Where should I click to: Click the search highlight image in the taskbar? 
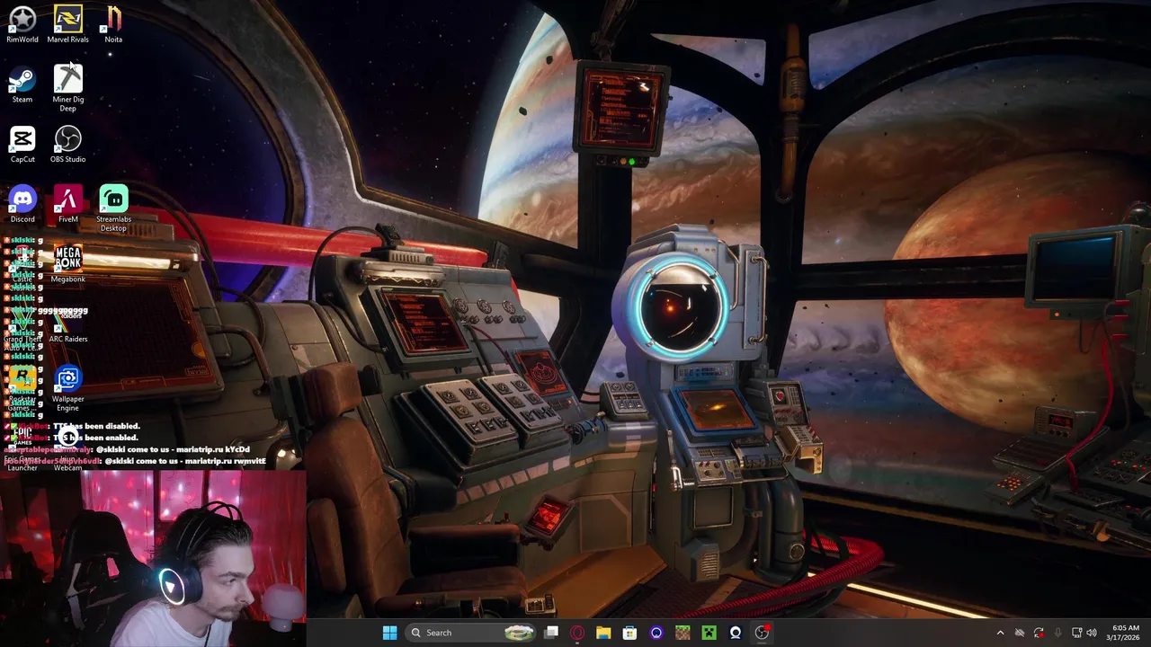point(520,633)
